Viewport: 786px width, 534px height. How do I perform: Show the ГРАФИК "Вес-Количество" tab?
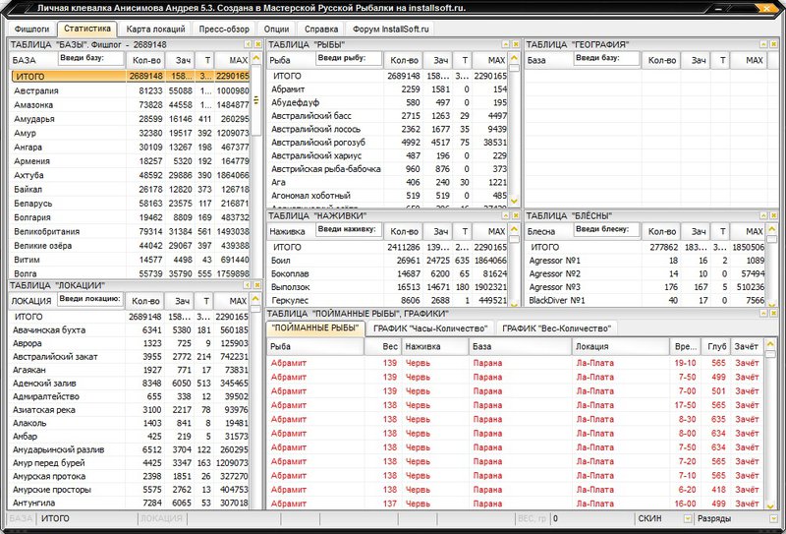coord(556,328)
